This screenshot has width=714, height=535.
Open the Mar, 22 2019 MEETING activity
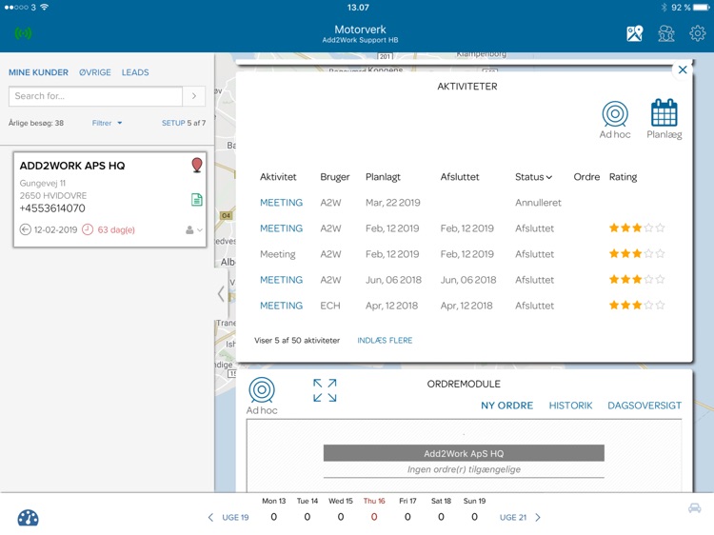click(281, 203)
